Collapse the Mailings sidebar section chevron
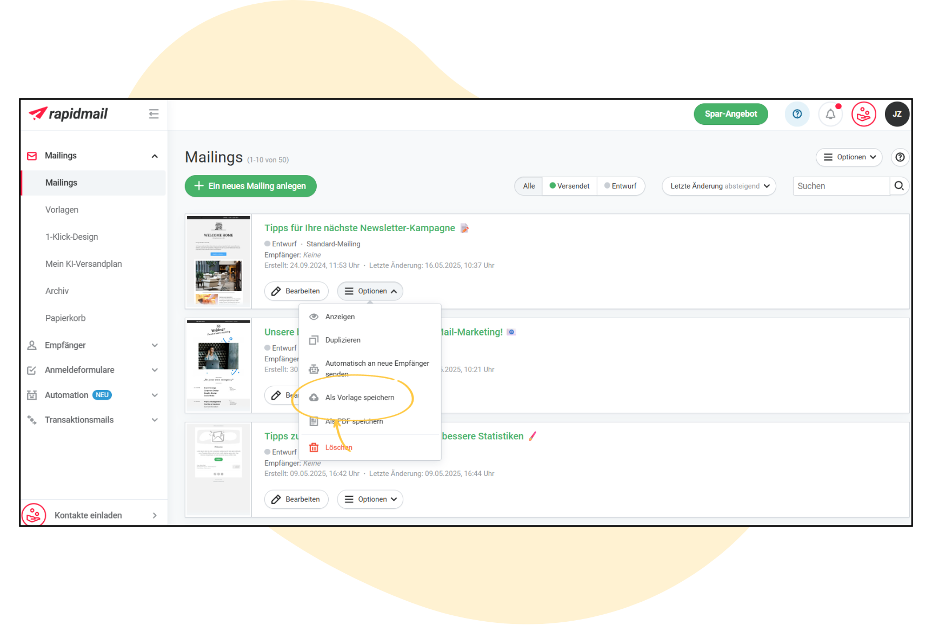The width and height of the screenshot is (932, 625). 155,156
